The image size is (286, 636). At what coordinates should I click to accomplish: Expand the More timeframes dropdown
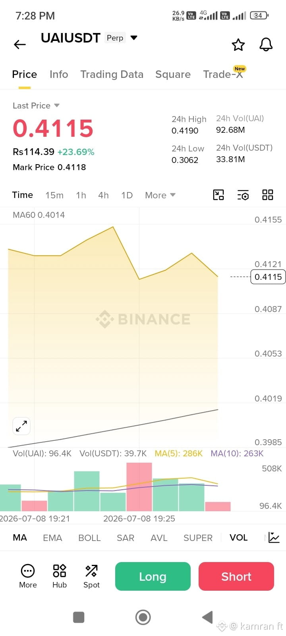click(160, 195)
